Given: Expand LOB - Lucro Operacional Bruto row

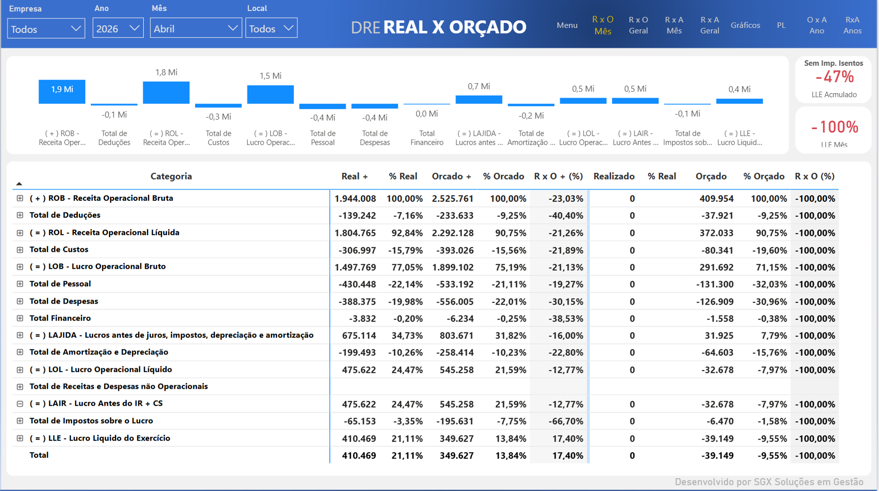Looking at the screenshot, I should pos(20,266).
